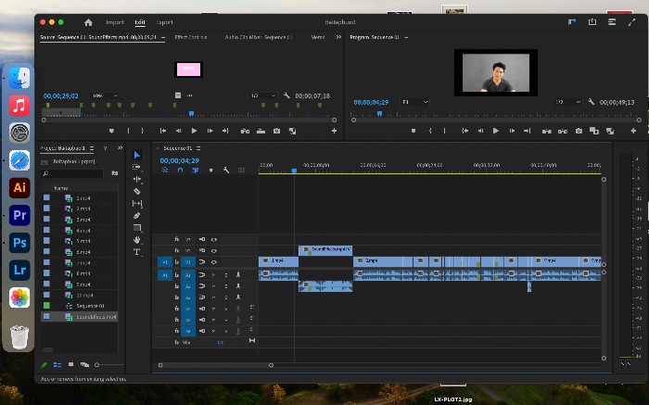Open Button Editor plus in Program monitor
This screenshot has width=649, height=405.
(x=633, y=131)
